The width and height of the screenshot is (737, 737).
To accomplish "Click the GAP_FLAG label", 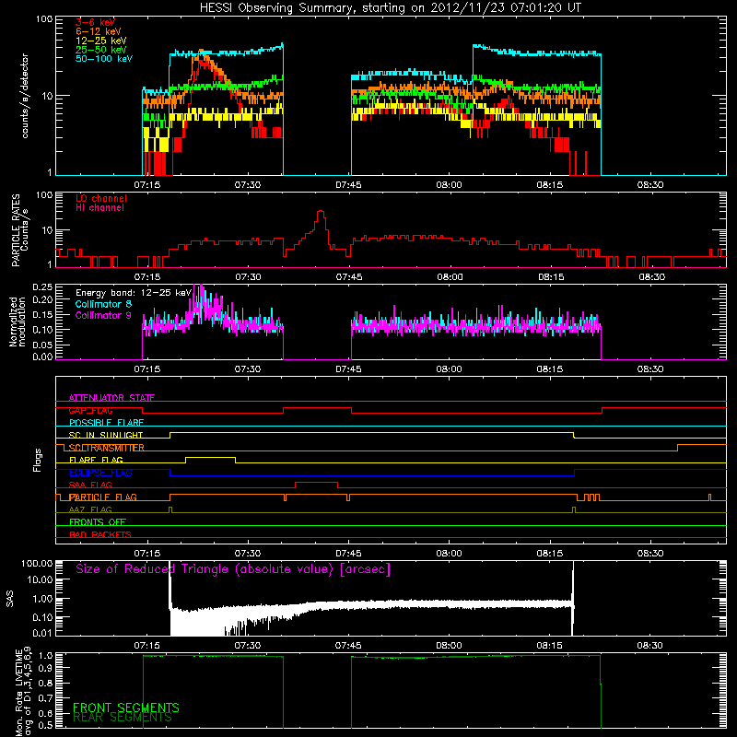I will point(90,410).
